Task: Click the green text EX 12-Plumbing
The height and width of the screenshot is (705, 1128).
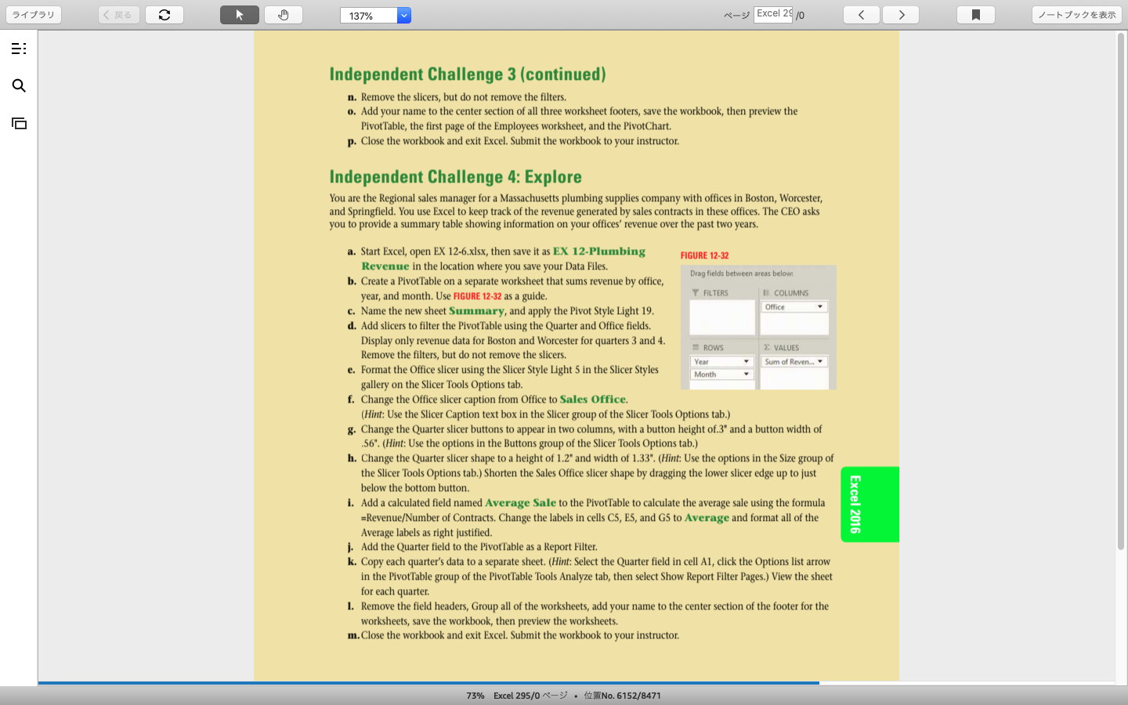Action: coord(599,251)
